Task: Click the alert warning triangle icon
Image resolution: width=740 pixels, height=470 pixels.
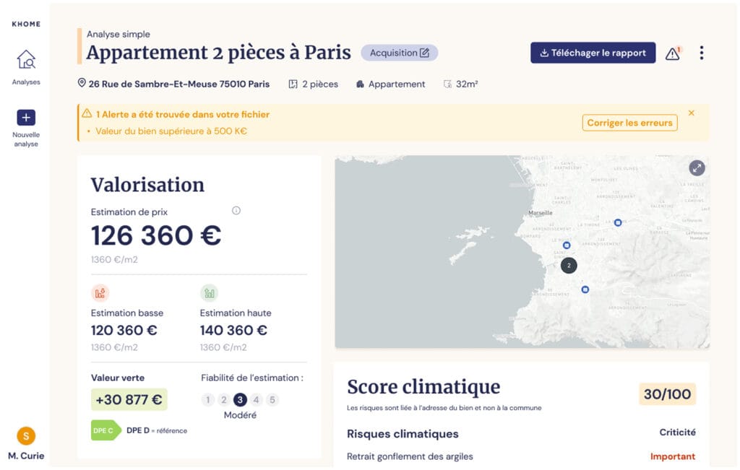Action: pyautogui.click(x=673, y=53)
